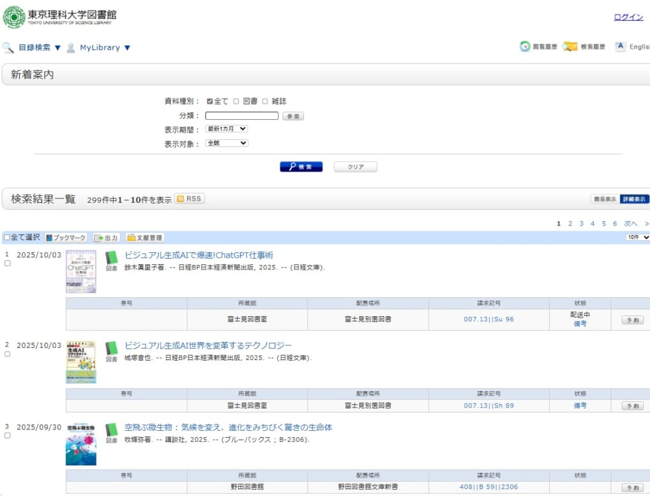The image size is (650, 500).
Task: Open the 表示対象 dropdown showing 全館
Action: pyautogui.click(x=227, y=143)
